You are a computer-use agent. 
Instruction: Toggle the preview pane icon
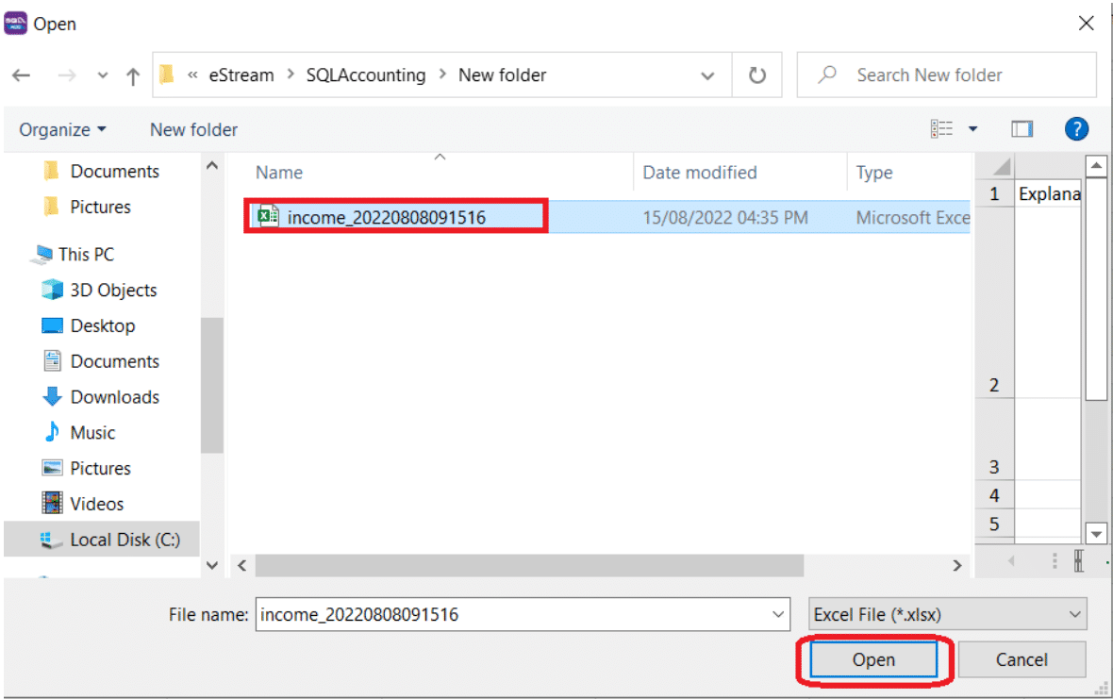(1022, 129)
